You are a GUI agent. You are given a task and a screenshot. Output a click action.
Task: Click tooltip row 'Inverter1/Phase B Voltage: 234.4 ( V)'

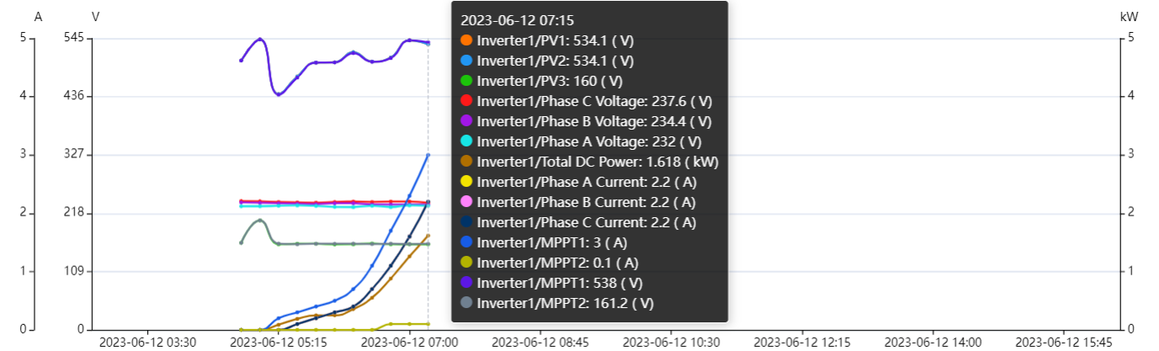point(587,121)
